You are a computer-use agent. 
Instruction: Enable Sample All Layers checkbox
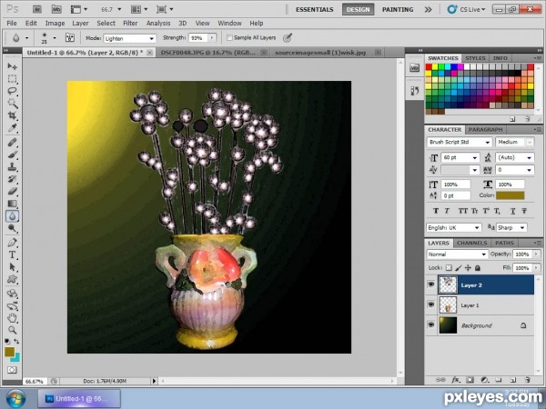click(229, 37)
